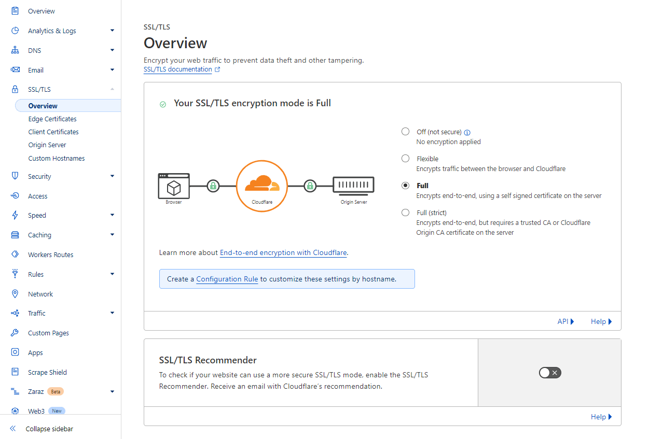Expand the Zaraz submenu arrow
The height and width of the screenshot is (439, 649).
tap(112, 391)
